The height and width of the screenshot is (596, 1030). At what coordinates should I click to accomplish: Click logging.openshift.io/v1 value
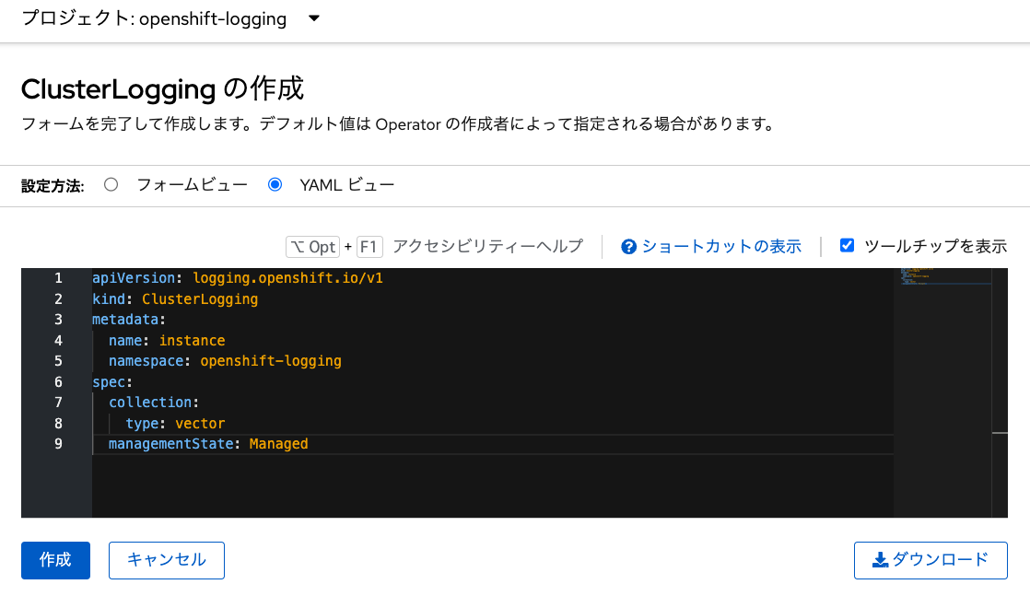(287, 278)
